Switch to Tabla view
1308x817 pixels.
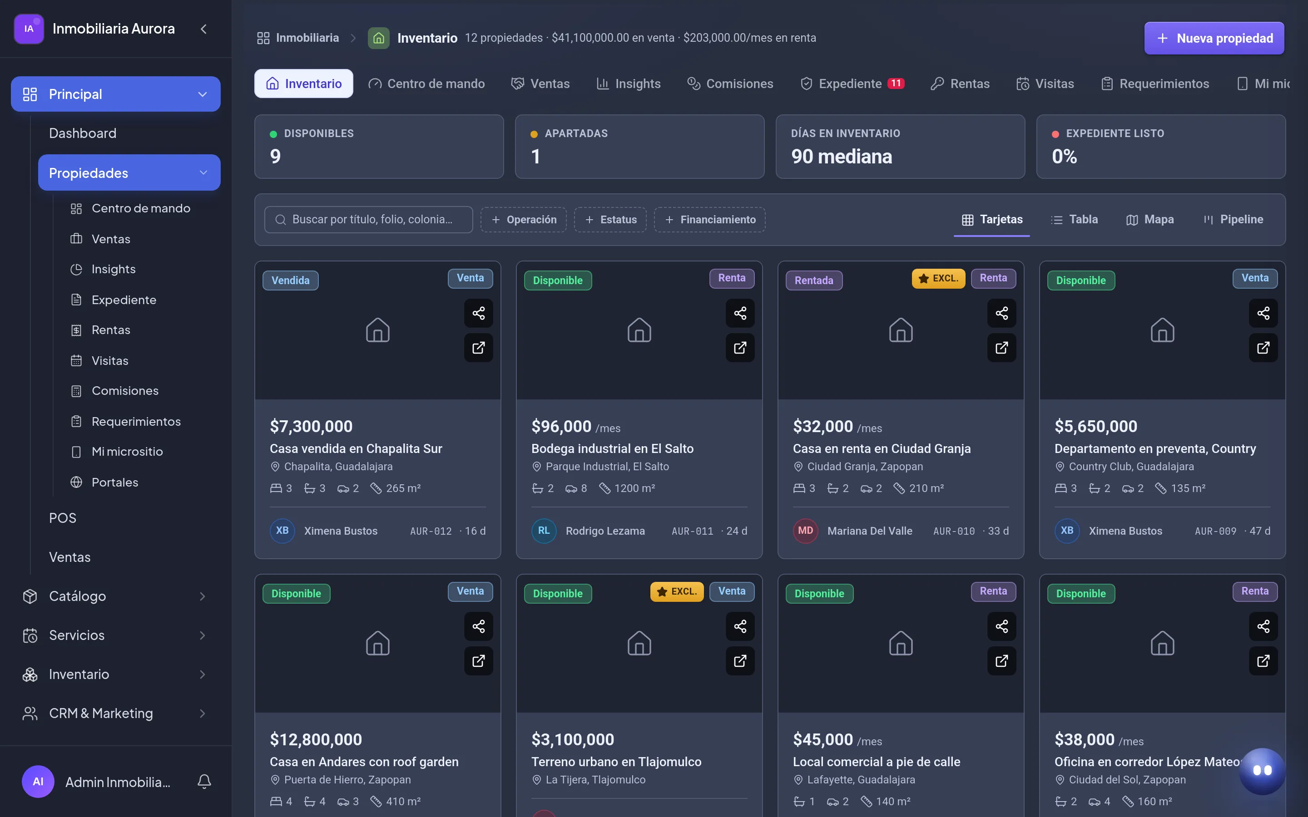point(1074,219)
